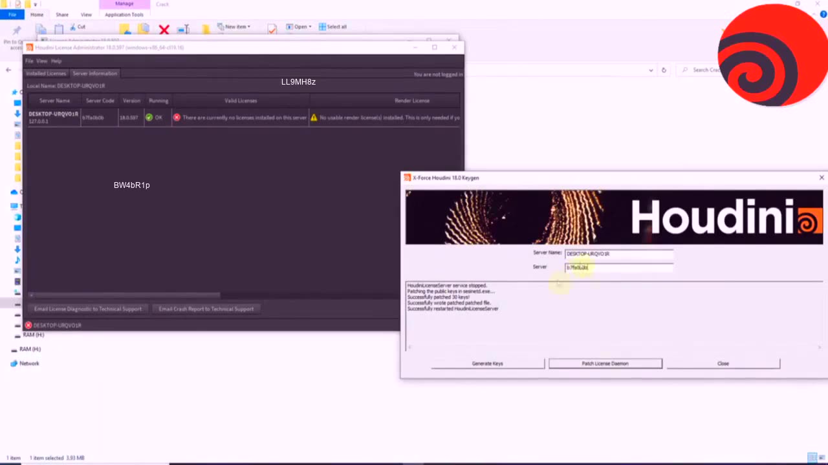The width and height of the screenshot is (828, 465).
Task: Click the Version column header
Action: click(x=131, y=101)
